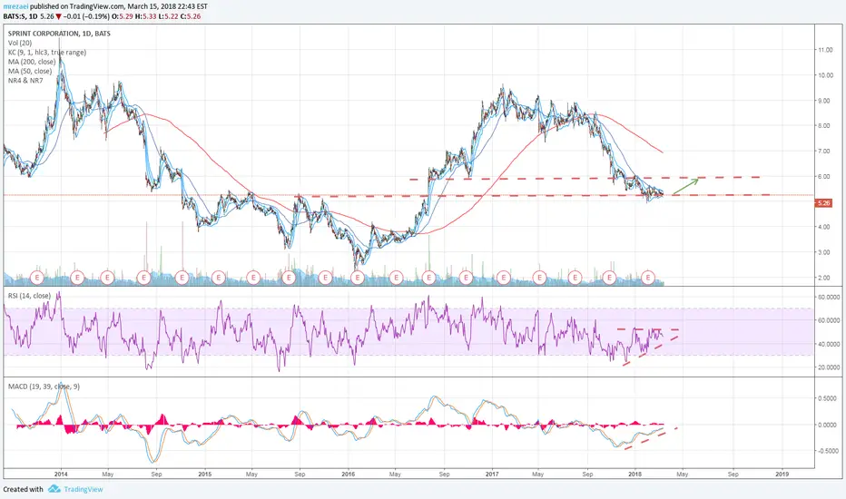Image resolution: width=846 pixels, height=499 pixels.
Task: Click the C:5.26 close value in header
Action: [191, 16]
